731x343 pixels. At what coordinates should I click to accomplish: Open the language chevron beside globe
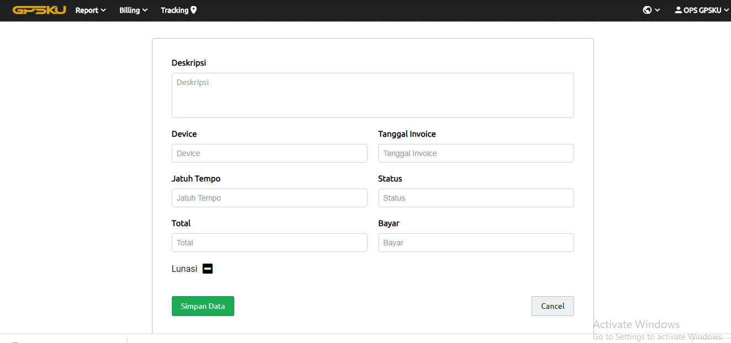(658, 10)
